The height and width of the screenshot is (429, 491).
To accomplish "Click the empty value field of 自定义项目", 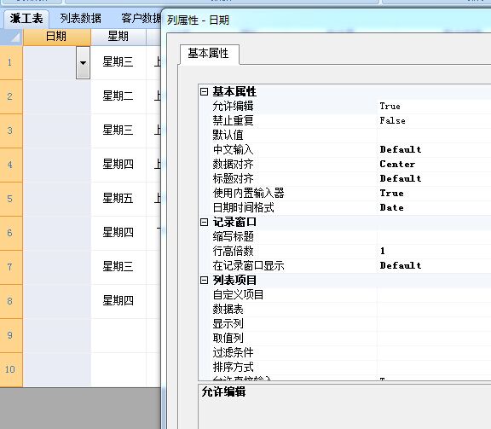I will (434, 294).
